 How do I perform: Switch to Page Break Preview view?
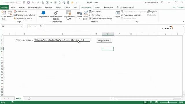(x=156, y=102)
